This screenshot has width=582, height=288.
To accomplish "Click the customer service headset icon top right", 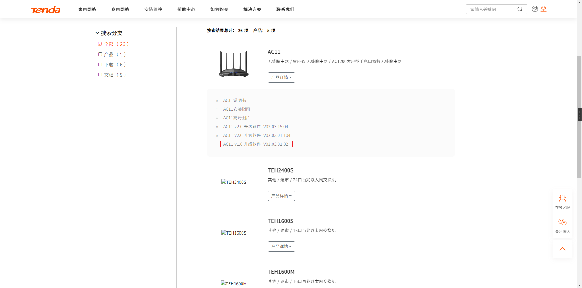I will (544, 9).
